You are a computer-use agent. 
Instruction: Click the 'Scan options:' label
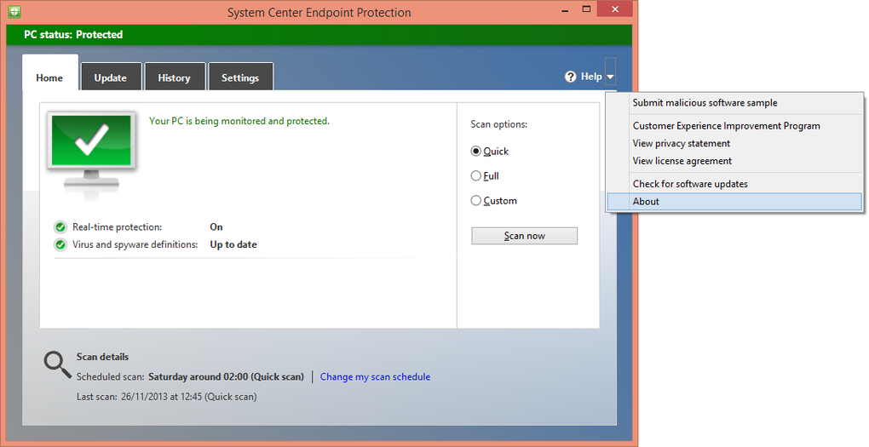coord(498,124)
